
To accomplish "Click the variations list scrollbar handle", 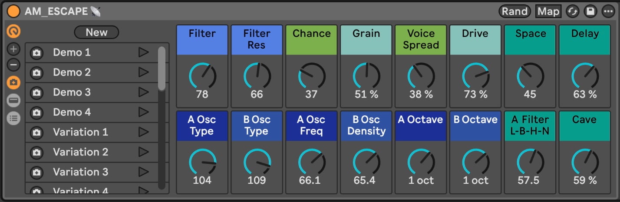I will point(162,68).
